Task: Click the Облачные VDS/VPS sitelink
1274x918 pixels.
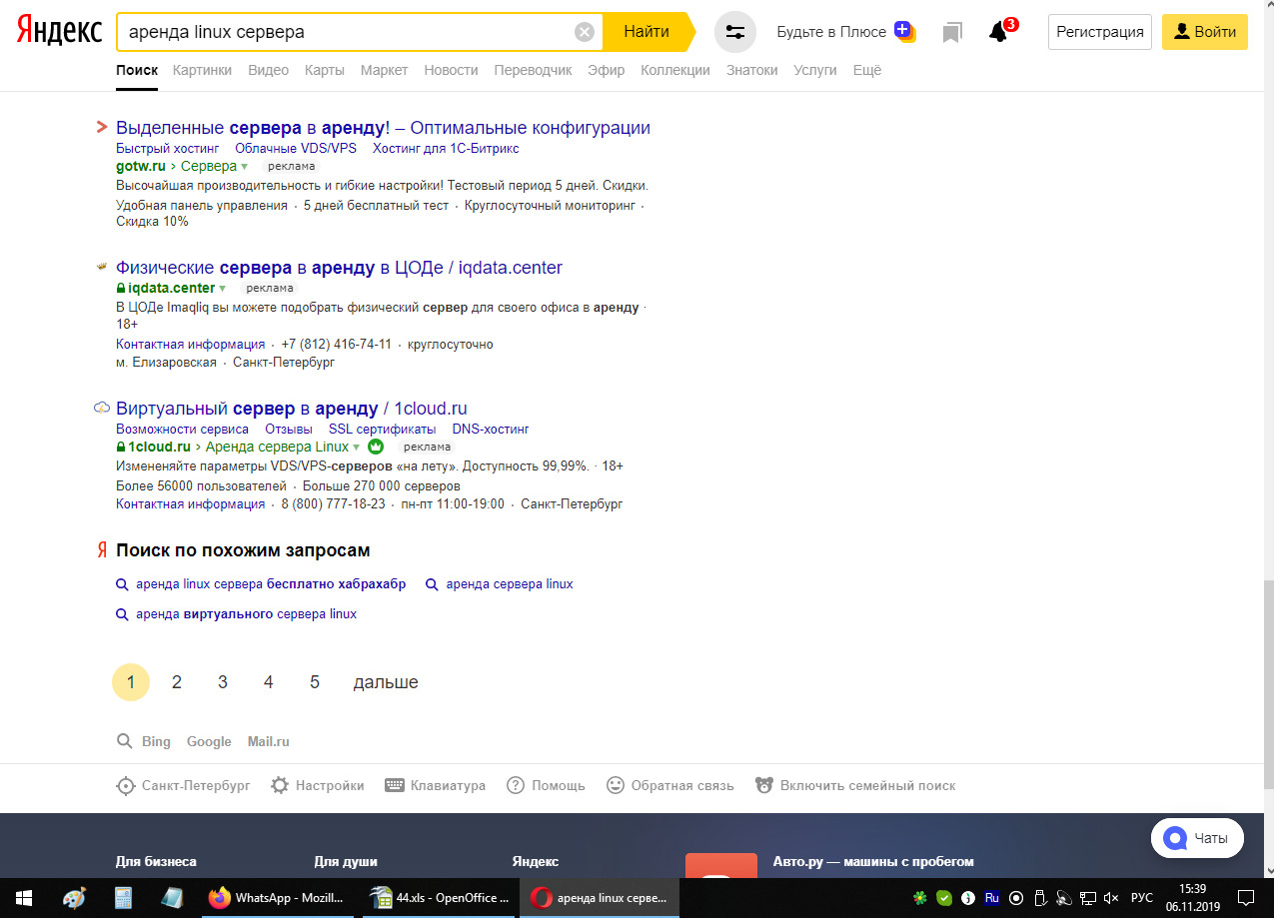Action: [296, 149]
